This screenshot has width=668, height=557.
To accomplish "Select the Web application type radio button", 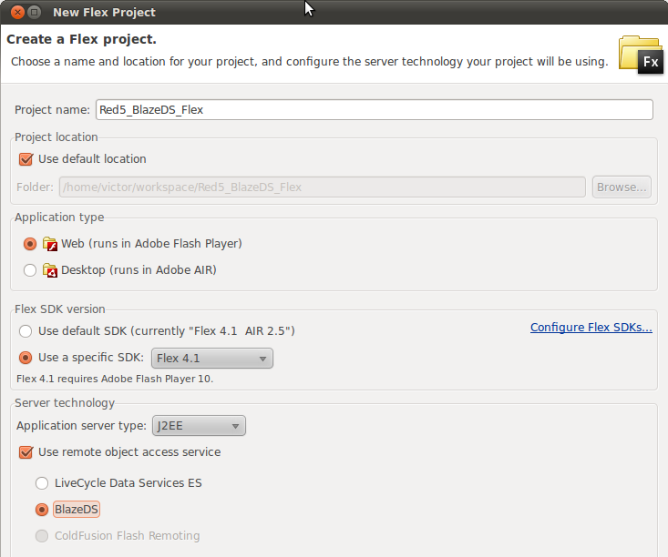I will (x=30, y=244).
